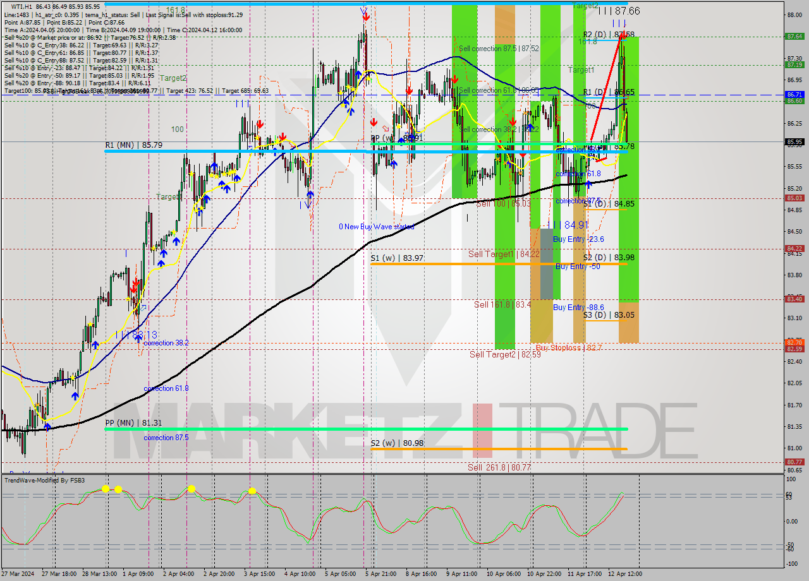Select the red 84.22 price tag on axis
This screenshot has width=809, height=581.
(794, 248)
